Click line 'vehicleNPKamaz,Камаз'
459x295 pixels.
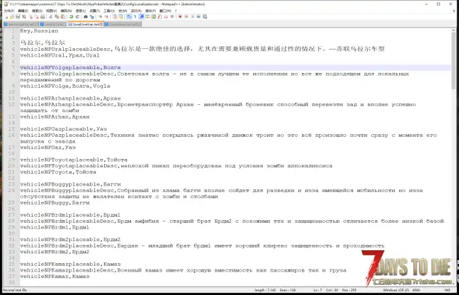click(x=55, y=276)
